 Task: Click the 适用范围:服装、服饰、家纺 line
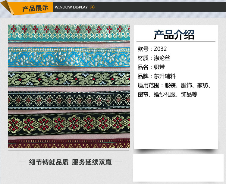[x=174, y=85]
